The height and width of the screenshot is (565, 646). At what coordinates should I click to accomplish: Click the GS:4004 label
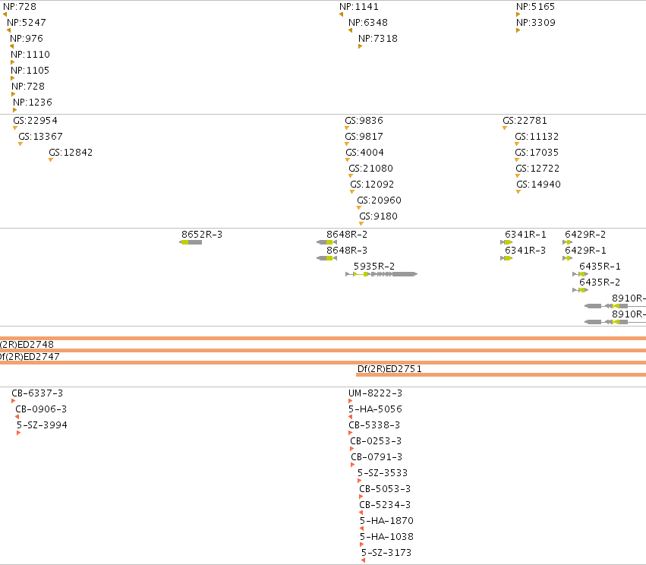pyautogui.click(x=364, y=153)
